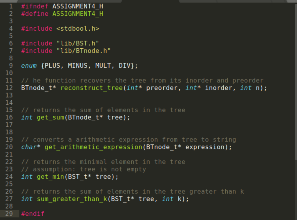Click line number 29 in the gutter
297x220 pixels.
coord(9,214)
